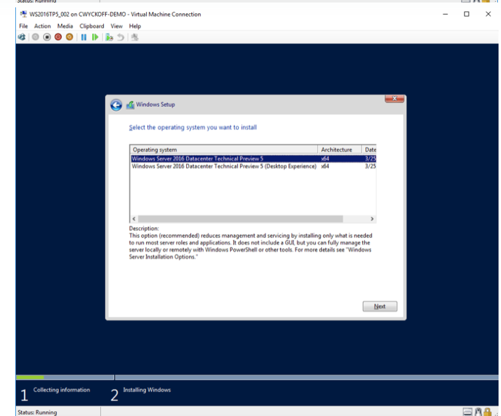Open the Action menu

[x=42, y=26]
